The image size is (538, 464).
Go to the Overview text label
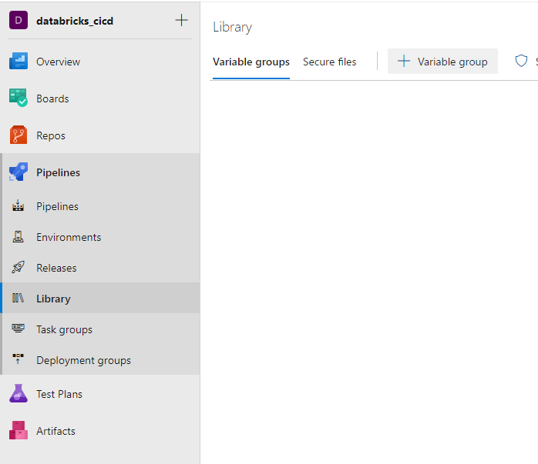pyautogui.click(x=58, y=62)
